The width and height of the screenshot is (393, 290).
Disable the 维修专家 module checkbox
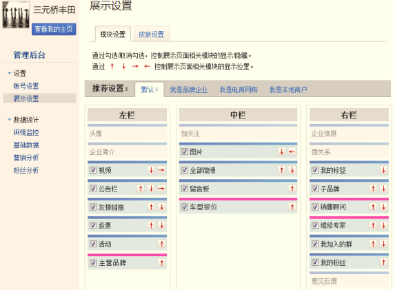(x=315, y=225)
